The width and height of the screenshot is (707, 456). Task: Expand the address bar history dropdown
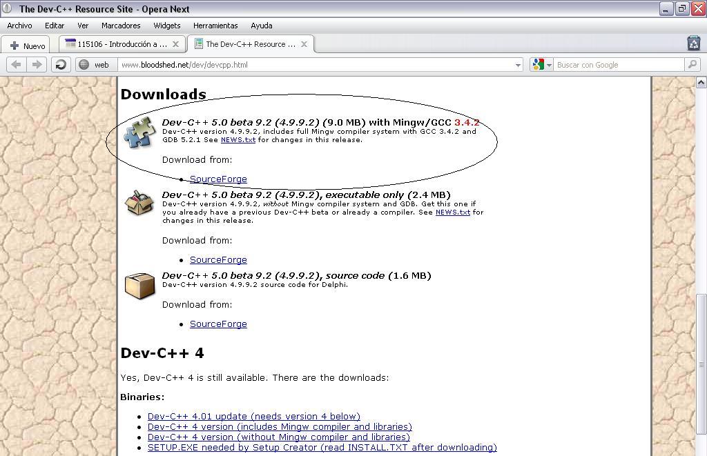[x=518, y=66]
